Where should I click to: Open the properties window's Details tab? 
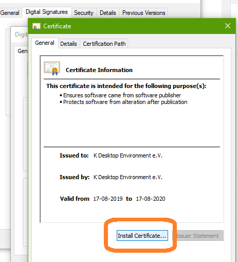[x=108, y=13]
